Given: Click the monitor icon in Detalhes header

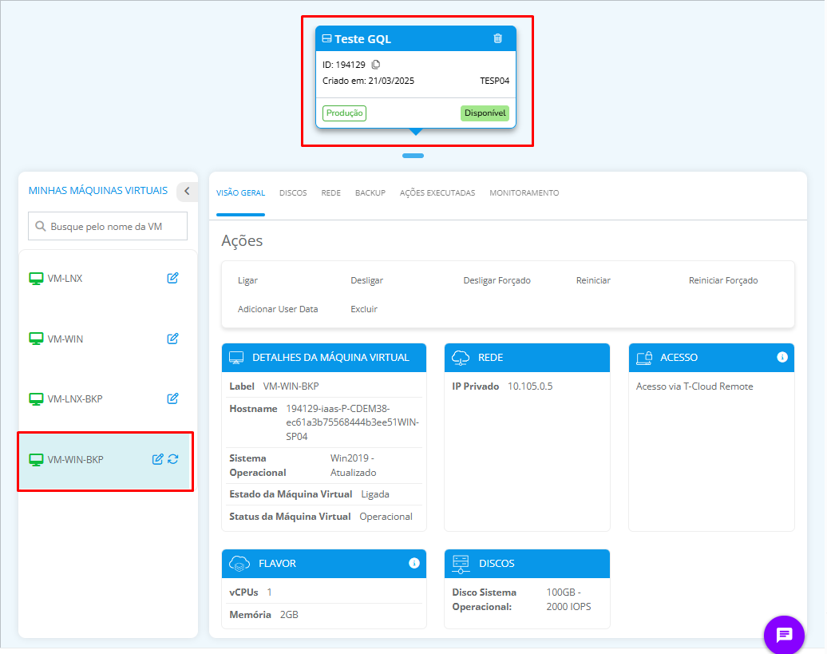Looking at the screenshot, I should tap(236, 358).
